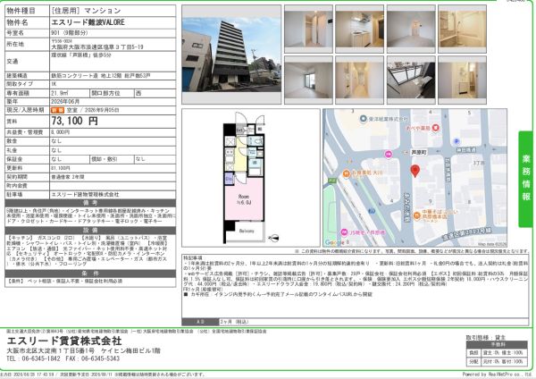Click the 条件 section header
This screenshot has width=536, height=379.
(90, 274)
